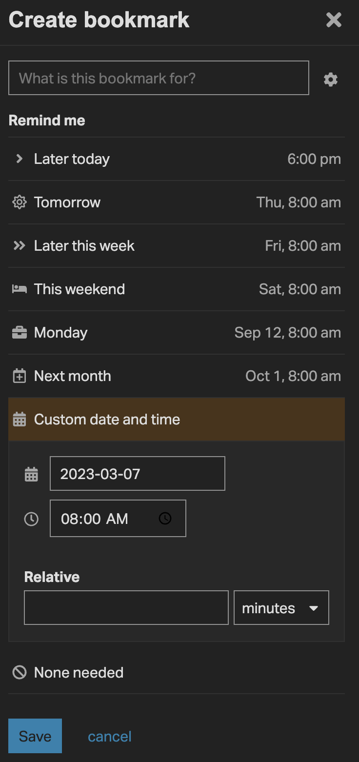Viewport: 359px width, 762px height.
Task: Click the calendar-plus icon for Next month
Action: coord(19,376)
